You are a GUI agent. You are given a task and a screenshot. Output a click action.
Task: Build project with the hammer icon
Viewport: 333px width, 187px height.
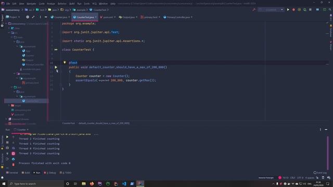253,10
